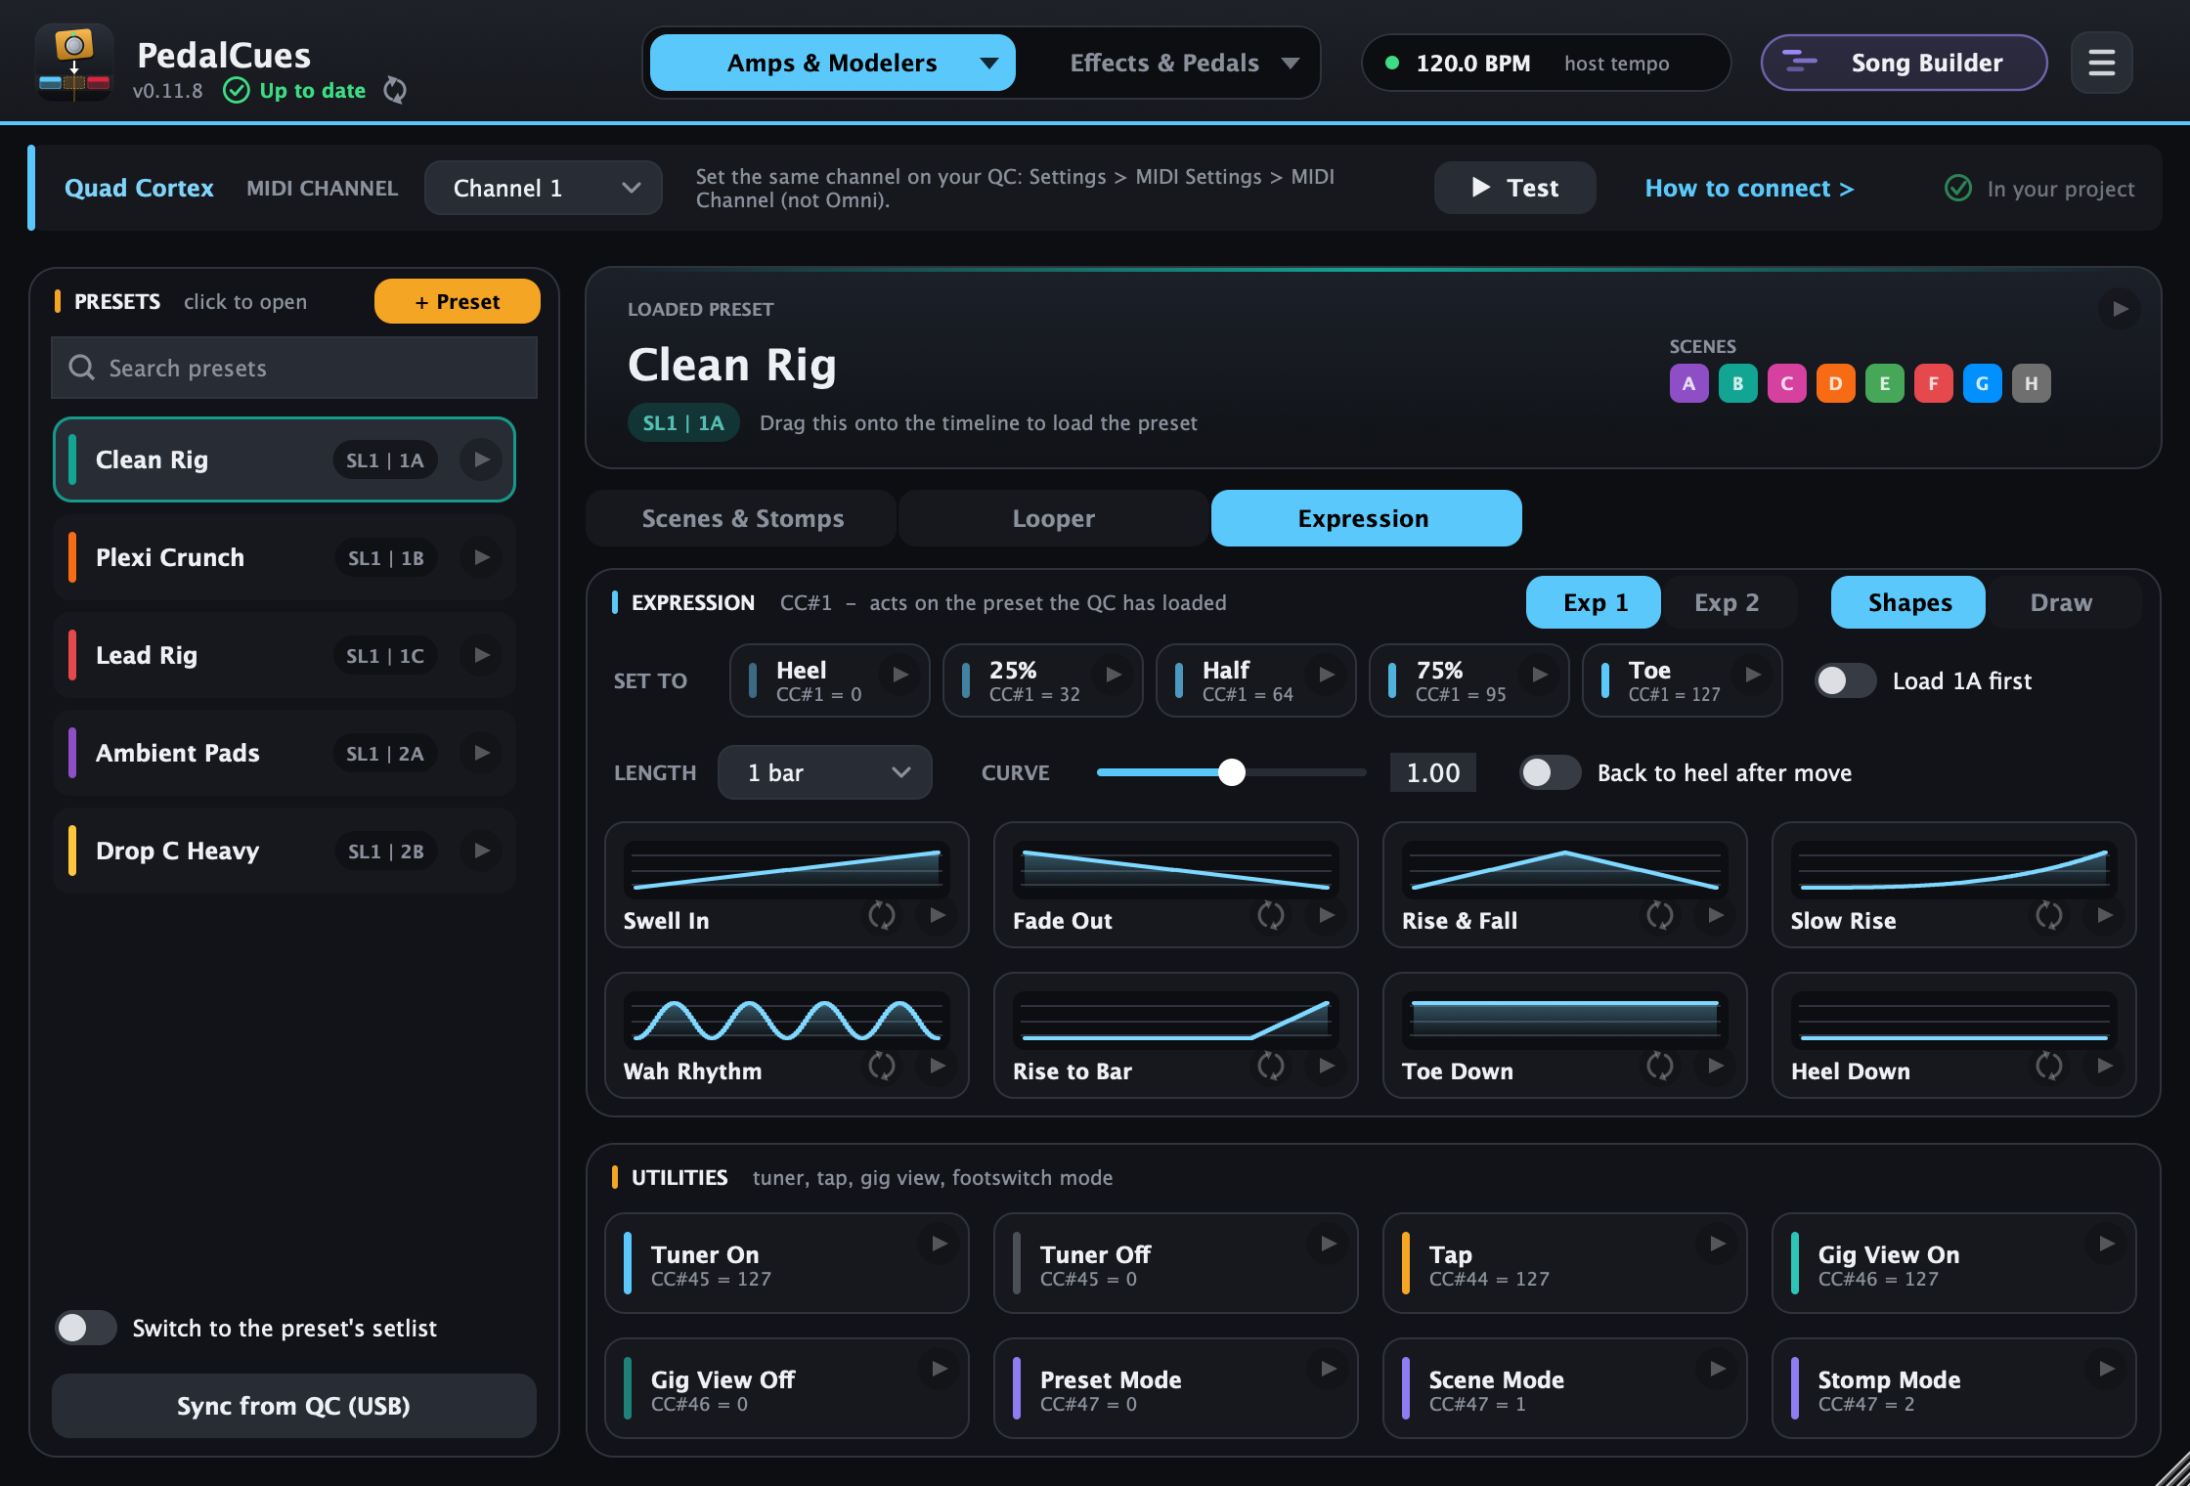Viewport: 2190px width, 1486px height.
Task: Open the MIDI Channel 1 dropdown
Action: (544, 188)
